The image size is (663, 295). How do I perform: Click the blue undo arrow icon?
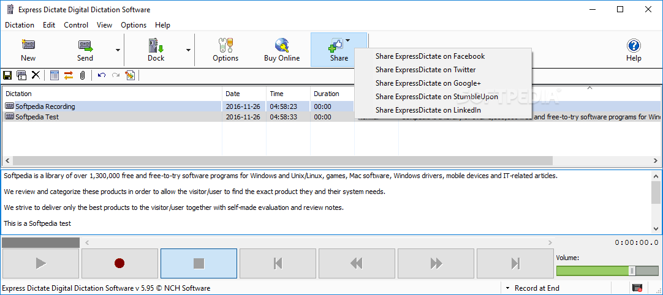(102, 75)
